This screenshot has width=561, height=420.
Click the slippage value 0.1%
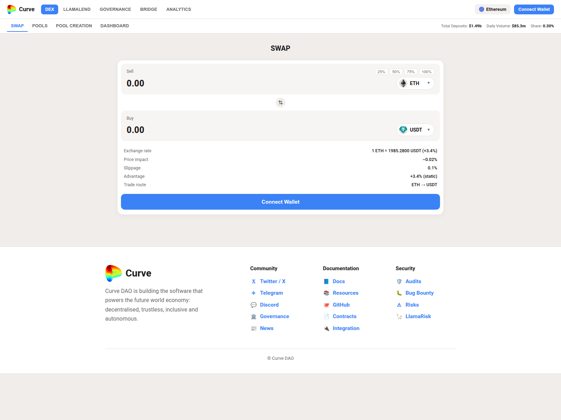pos(432,168)
